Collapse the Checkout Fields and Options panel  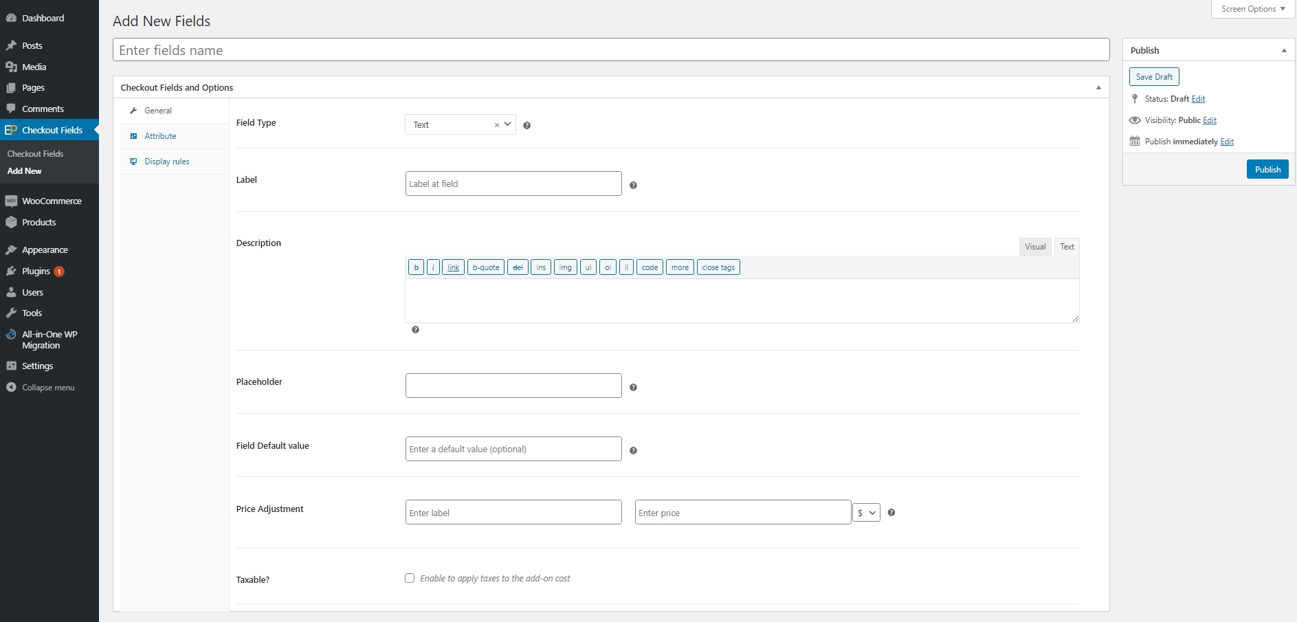point(1098,87)
